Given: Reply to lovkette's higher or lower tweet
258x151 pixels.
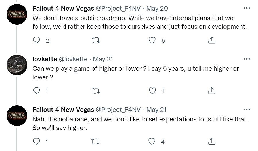Looking at the screenshot, I should click(37, 91).
